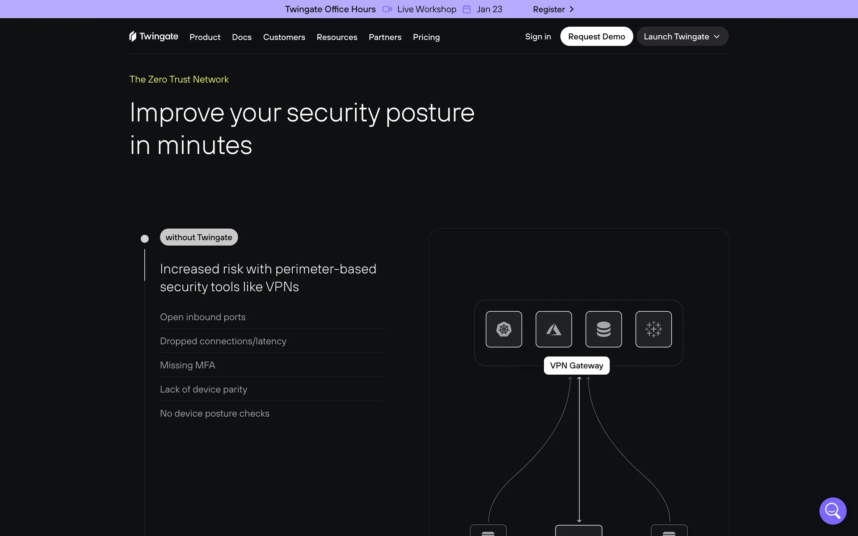Open the Customers nav item
858x536 pixels.
284,37
